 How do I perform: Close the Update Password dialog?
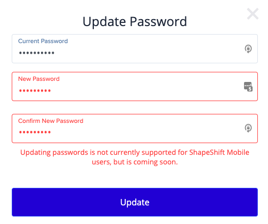pos(253,14)
